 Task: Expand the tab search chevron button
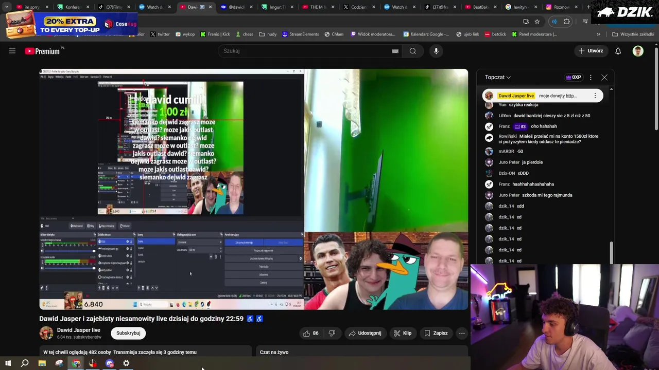7,7
